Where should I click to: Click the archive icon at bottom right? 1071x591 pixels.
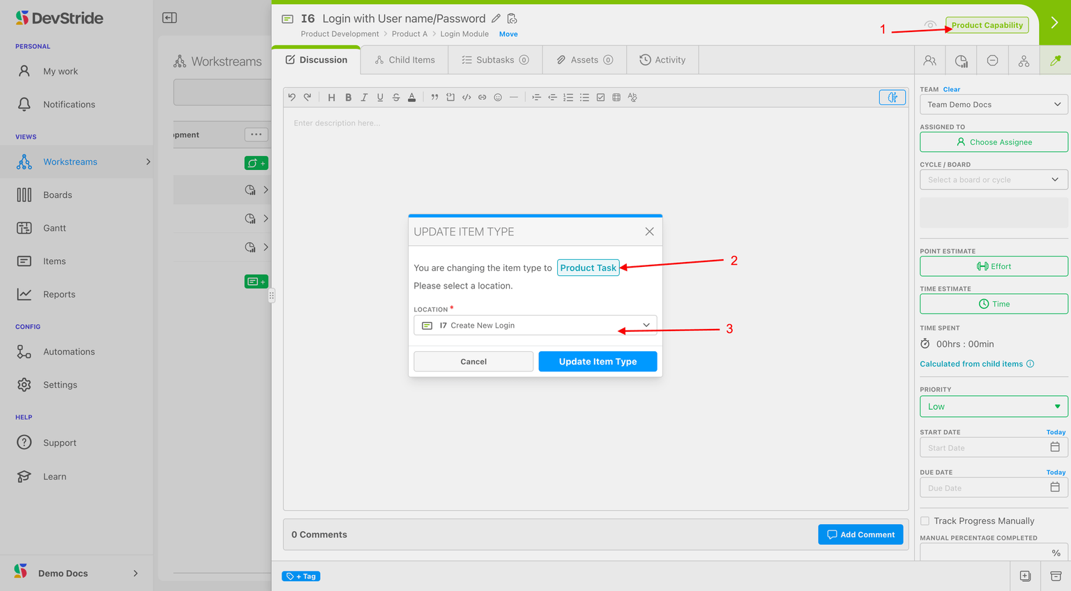(1056, 576)
